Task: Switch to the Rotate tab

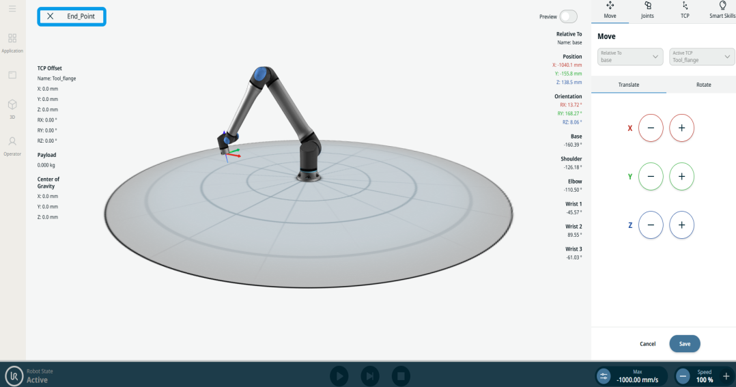Action: pos(703,85)
